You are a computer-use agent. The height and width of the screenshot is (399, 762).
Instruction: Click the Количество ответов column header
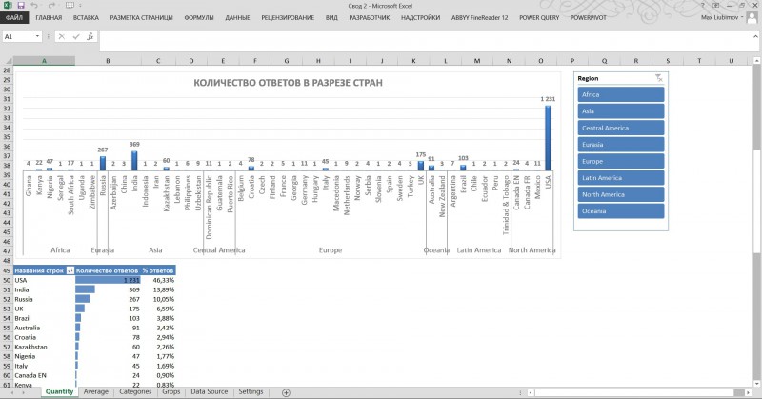coord(108,270)
